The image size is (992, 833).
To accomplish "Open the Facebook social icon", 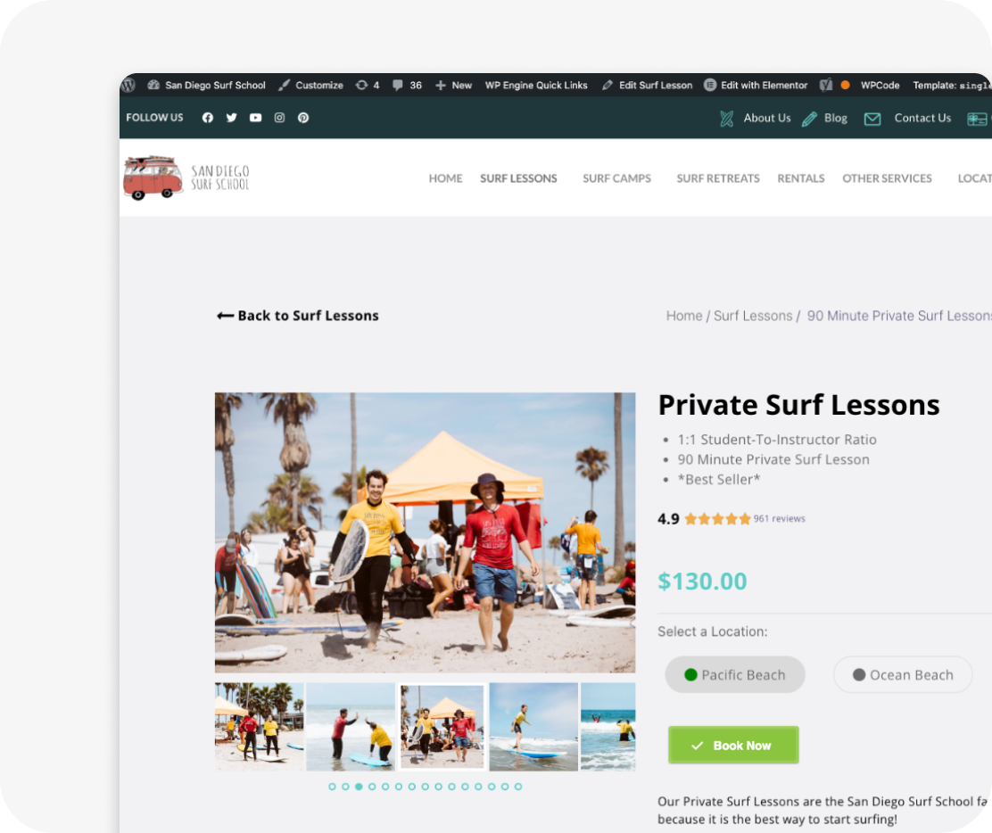I will [x=208, y=118].
